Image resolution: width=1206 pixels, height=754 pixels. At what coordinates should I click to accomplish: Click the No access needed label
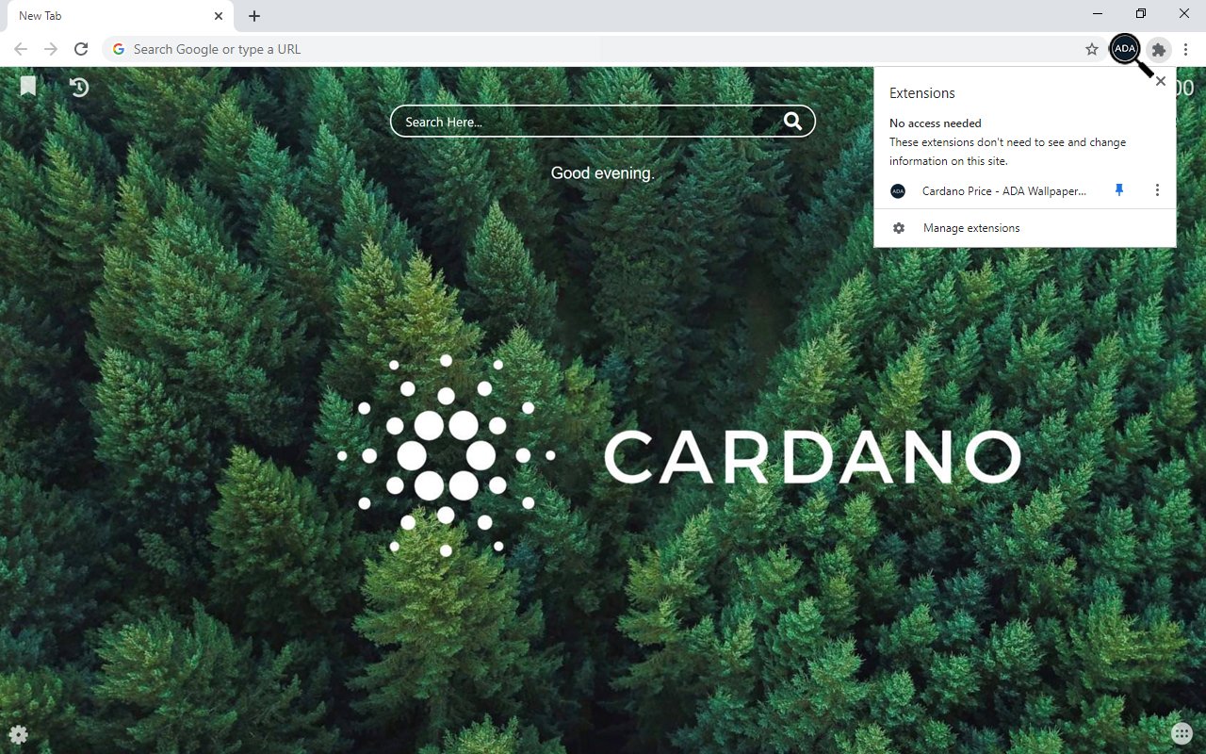[x=936, y=123]
